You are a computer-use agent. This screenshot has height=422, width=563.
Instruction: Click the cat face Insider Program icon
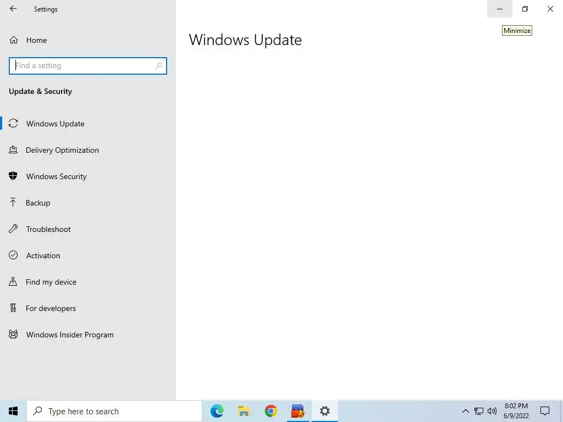13,335
